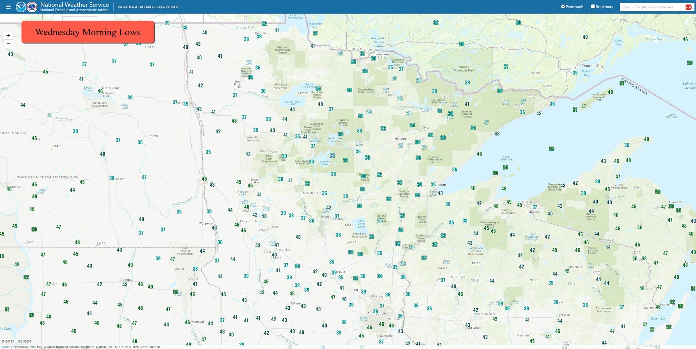Click the 22 reading near Leech Lake

(x=332, y=155)
